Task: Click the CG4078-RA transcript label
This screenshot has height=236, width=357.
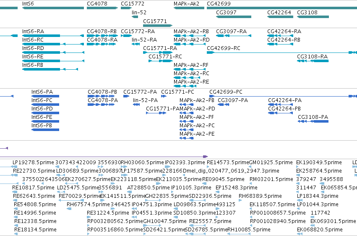Action: (102, 40)
